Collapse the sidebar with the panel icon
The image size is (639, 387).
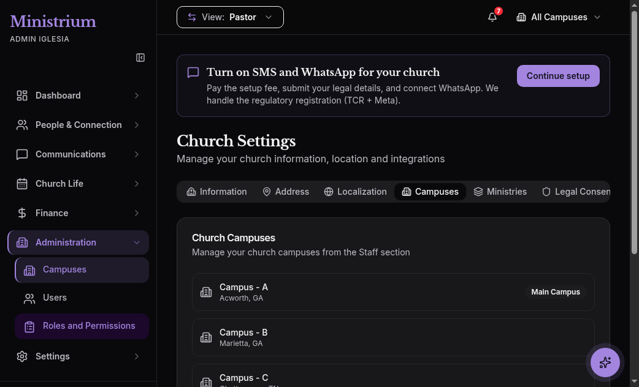click(140, 58)
